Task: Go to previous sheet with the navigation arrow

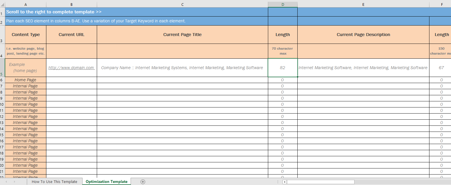Action: tap(6, 182)
